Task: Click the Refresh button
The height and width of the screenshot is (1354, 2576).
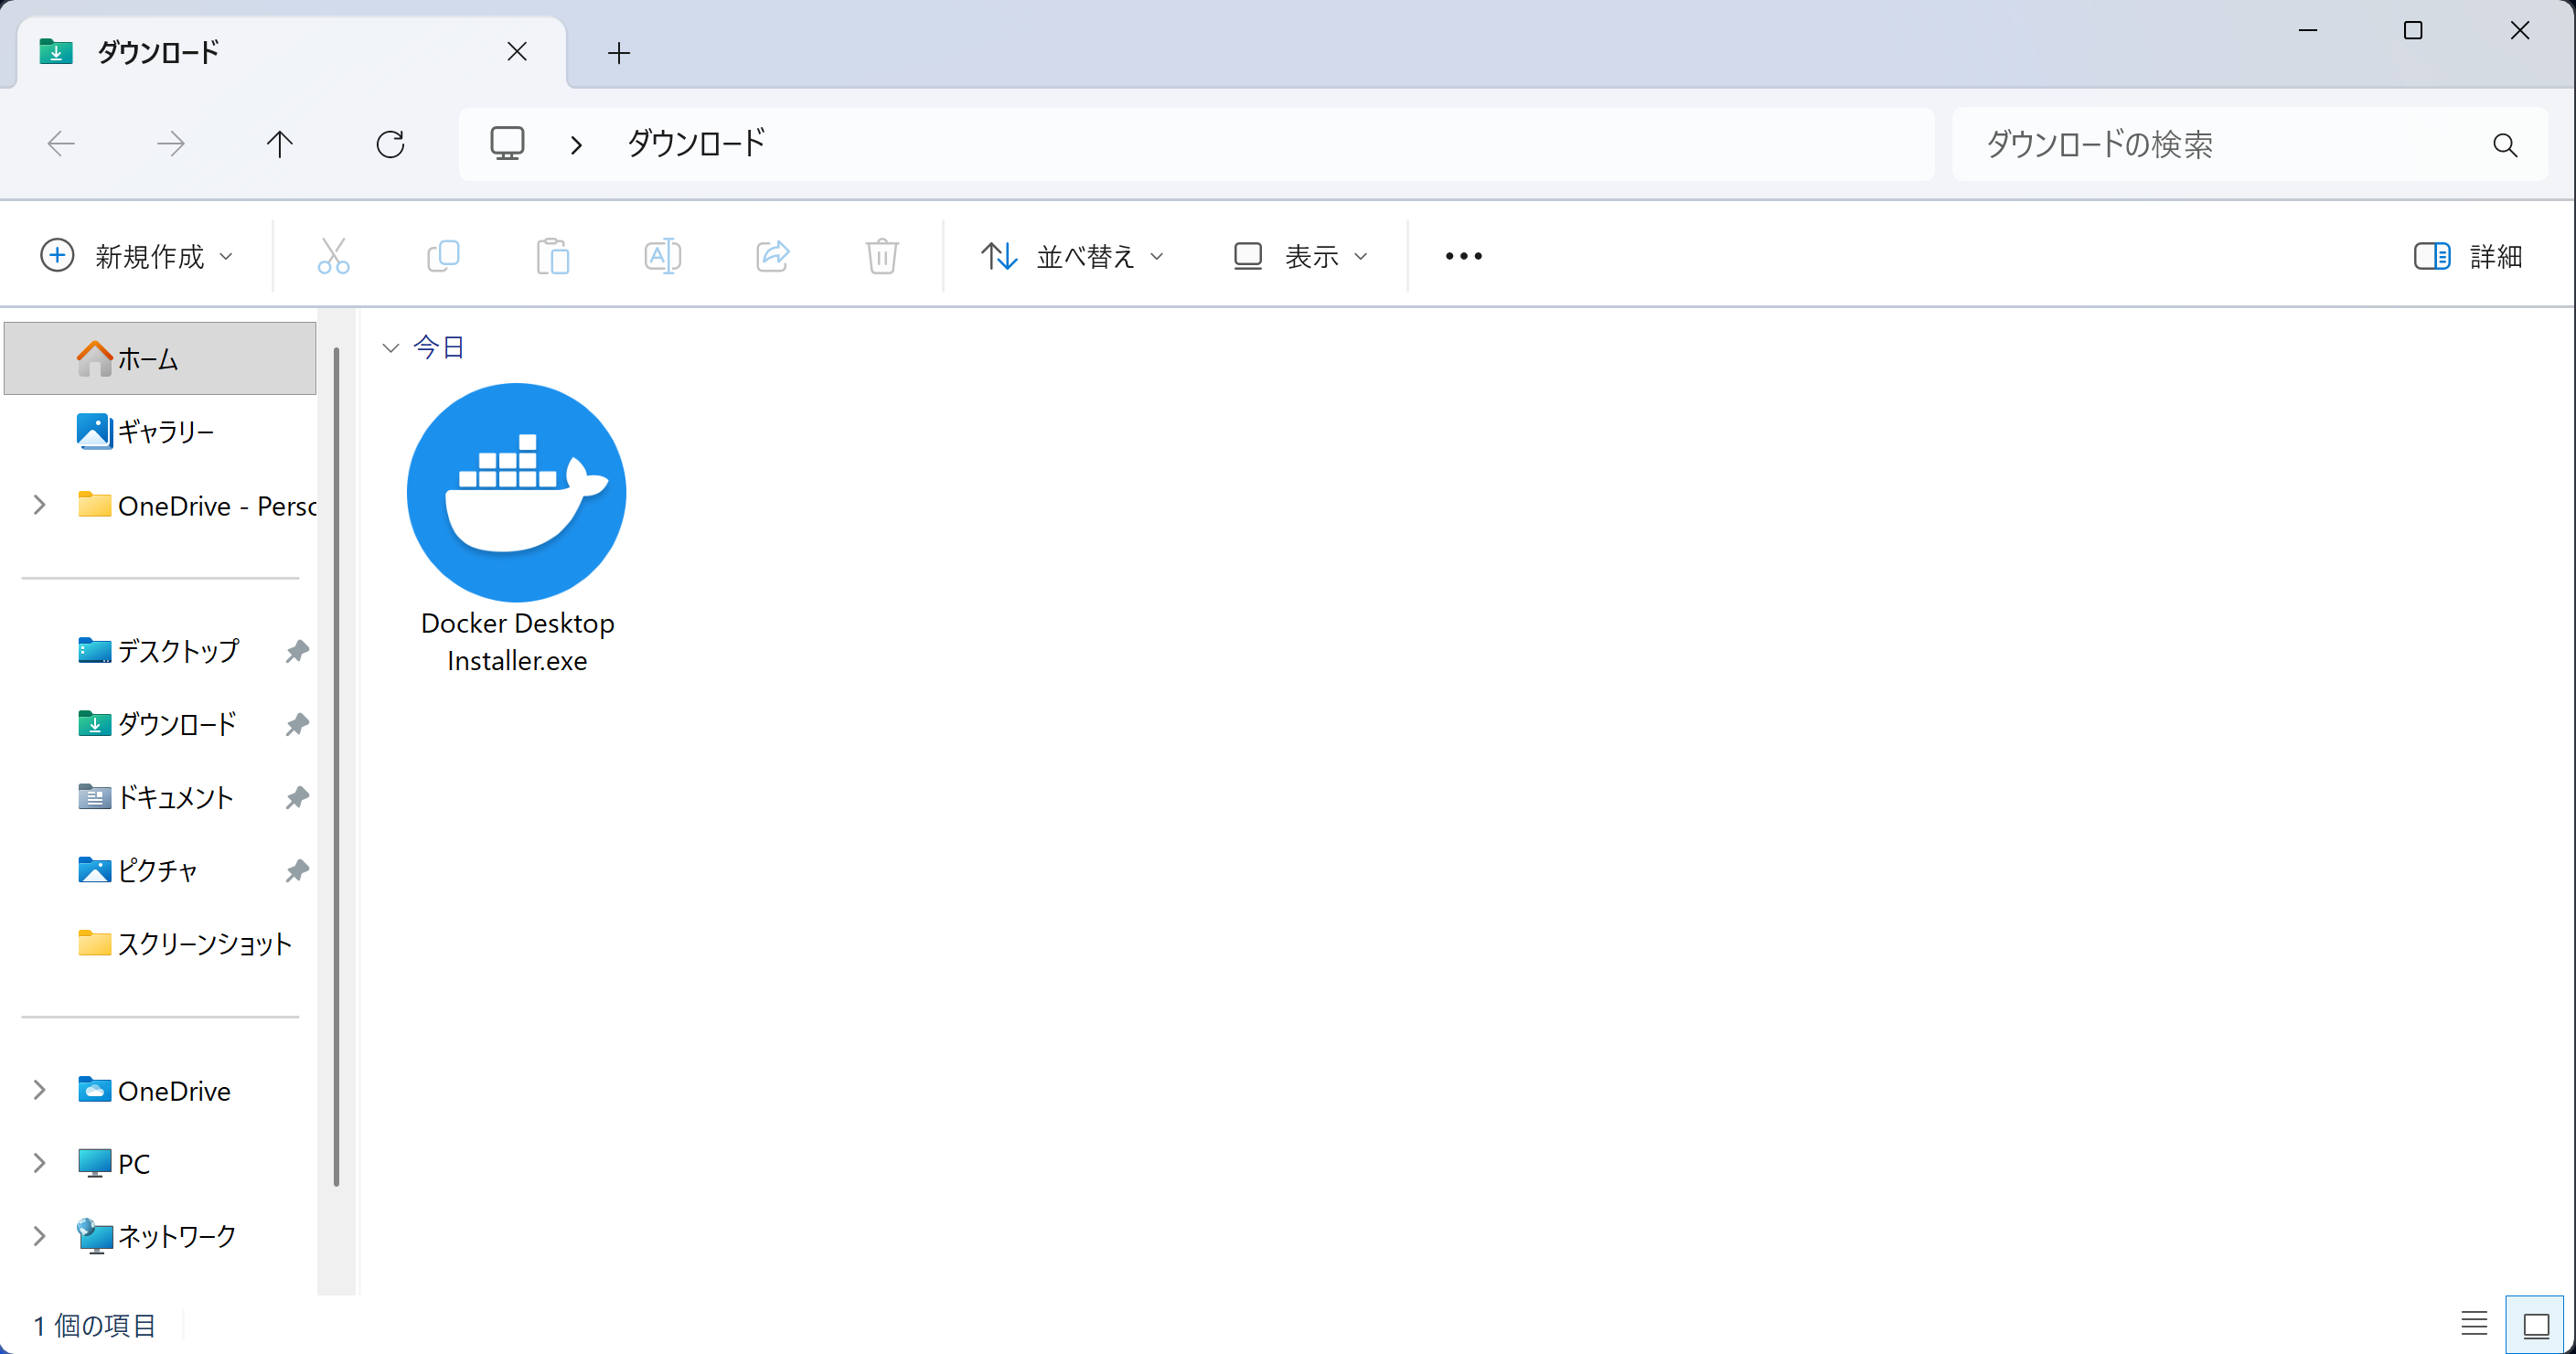Action: pos(390,144)
